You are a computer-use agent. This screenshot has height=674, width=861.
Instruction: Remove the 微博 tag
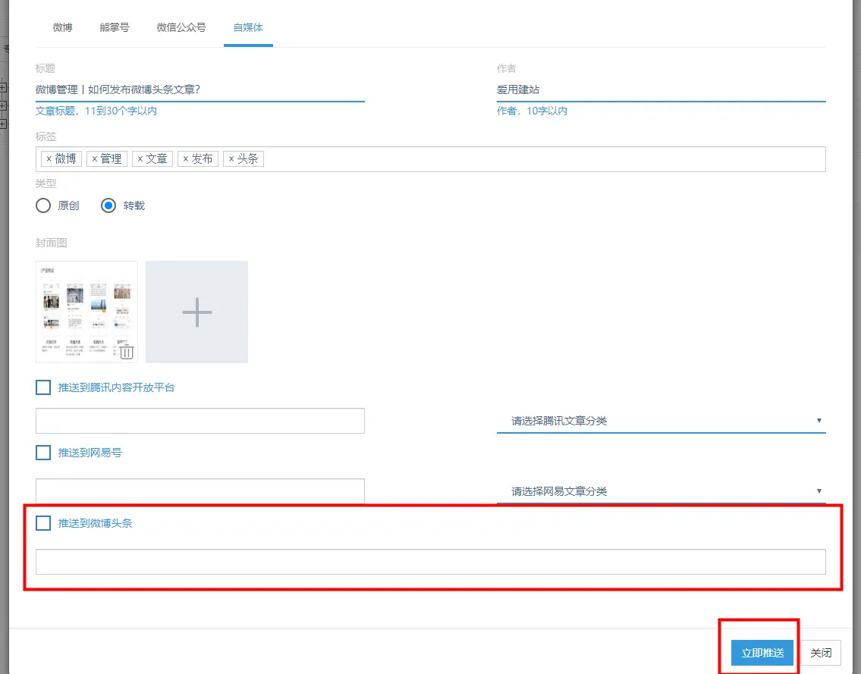pyautogui.click(x=49, y=159)
